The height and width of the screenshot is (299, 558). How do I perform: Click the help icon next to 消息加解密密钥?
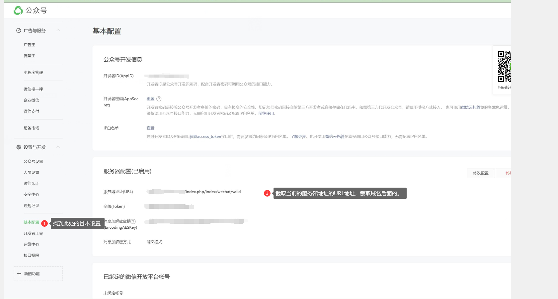click(x=133, y=221)
